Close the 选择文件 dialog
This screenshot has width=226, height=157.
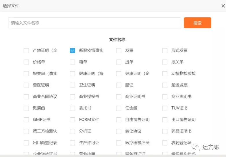coord(223,5)
